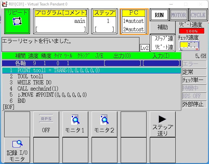Select program line 2 TOOL tool1
209x164 pixels.
pos(92,76)
